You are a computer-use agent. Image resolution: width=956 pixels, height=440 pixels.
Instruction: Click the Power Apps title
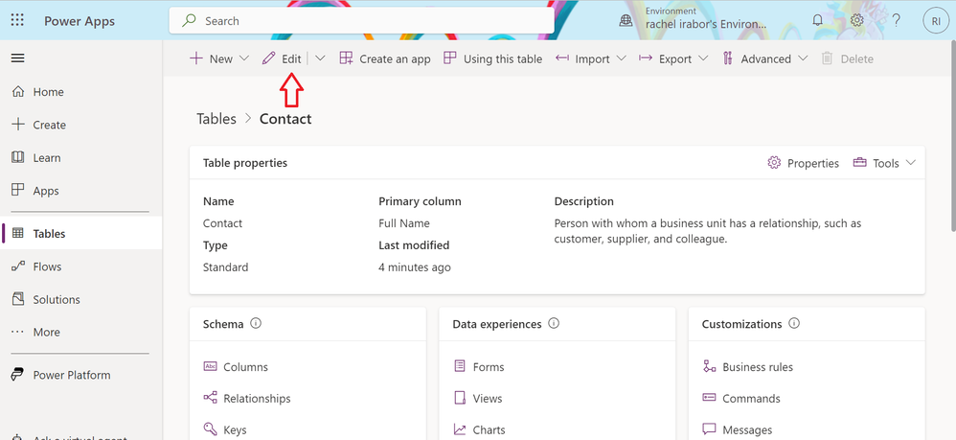(80, 21)
